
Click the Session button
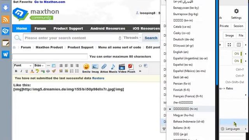pyautogui.click(x=238, y=26)
